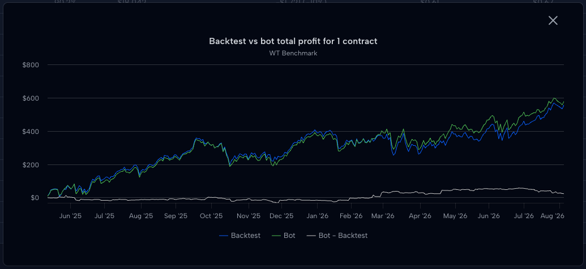Viewport: 586px width, 269px height.
Task: Toggle the Bot - Backtest difference series
Action: click(337, 236)
